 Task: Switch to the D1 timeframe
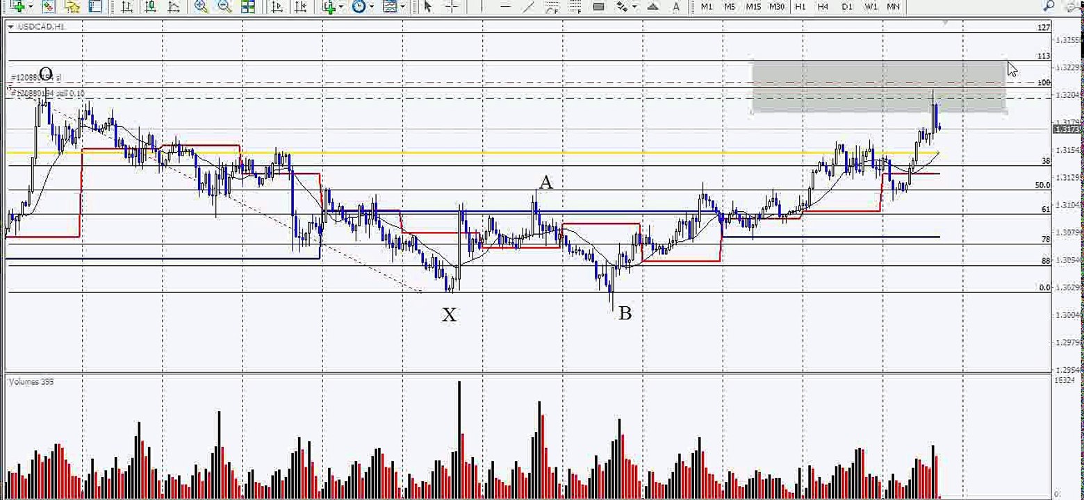pyautogui.click(x=846, y=6)
